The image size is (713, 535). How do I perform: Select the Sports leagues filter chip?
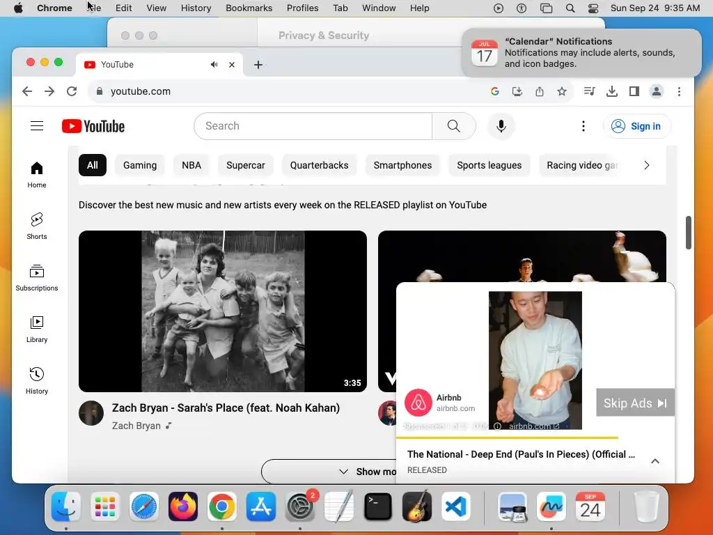click(x=489, y=165)
